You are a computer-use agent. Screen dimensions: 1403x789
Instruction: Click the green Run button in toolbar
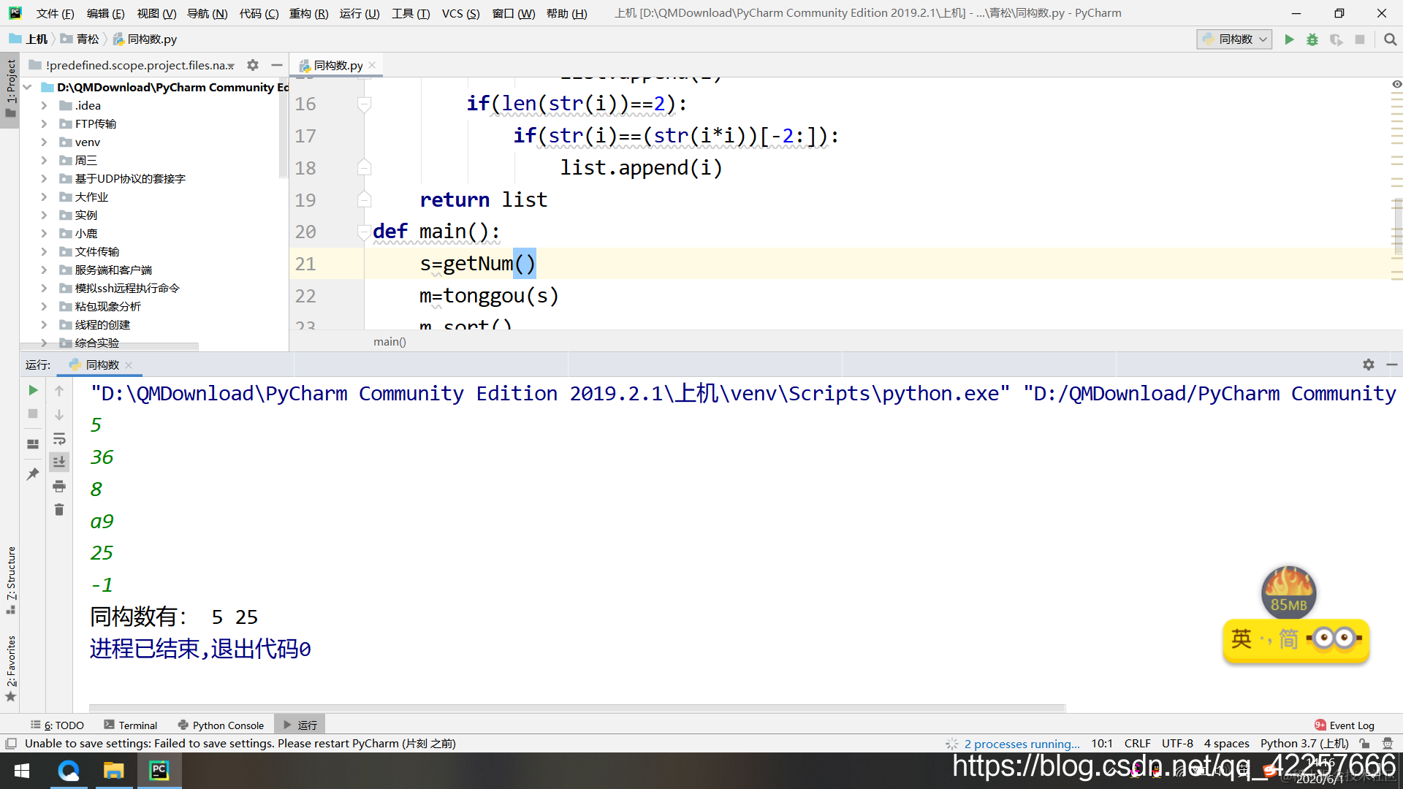1289,39
